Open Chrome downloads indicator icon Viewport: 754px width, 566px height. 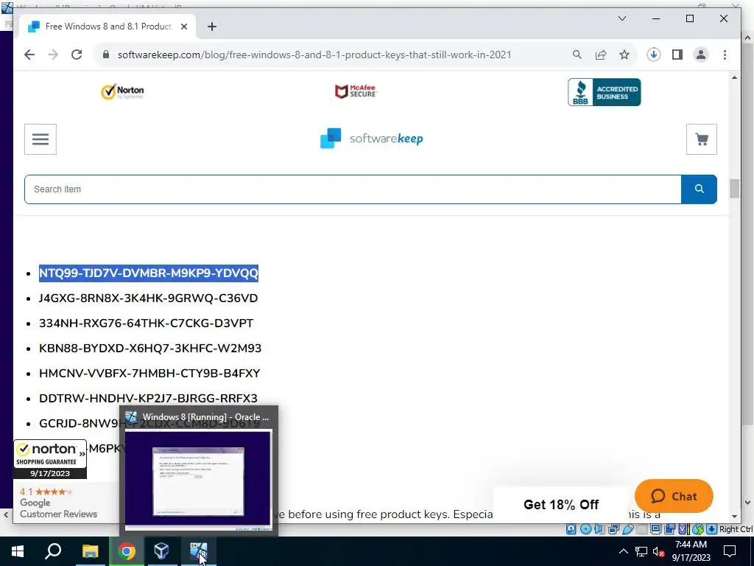click(654, 55)
